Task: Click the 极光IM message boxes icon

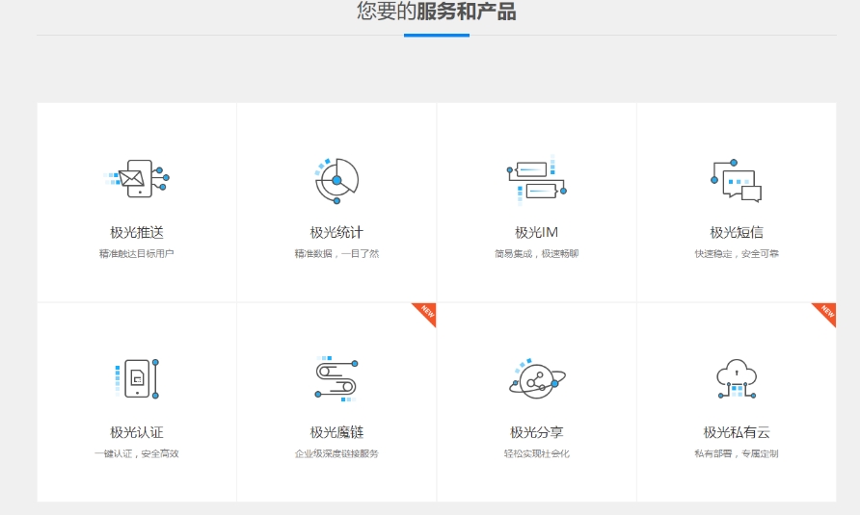Action: [536, 180]
